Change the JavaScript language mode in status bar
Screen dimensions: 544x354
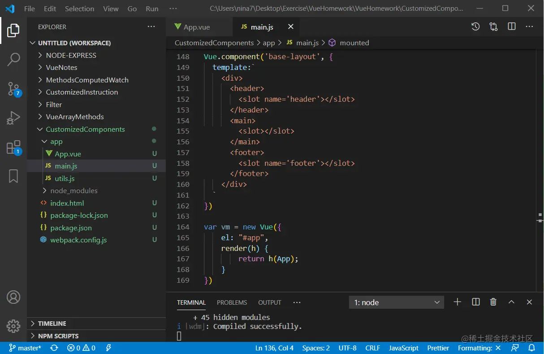point(403,348)
